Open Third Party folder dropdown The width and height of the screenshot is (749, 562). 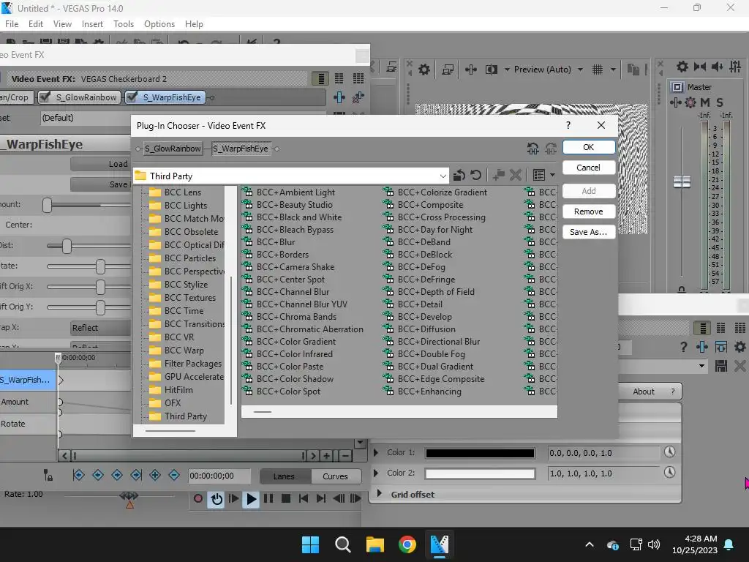pyautogui.click(x=443, y=176)
